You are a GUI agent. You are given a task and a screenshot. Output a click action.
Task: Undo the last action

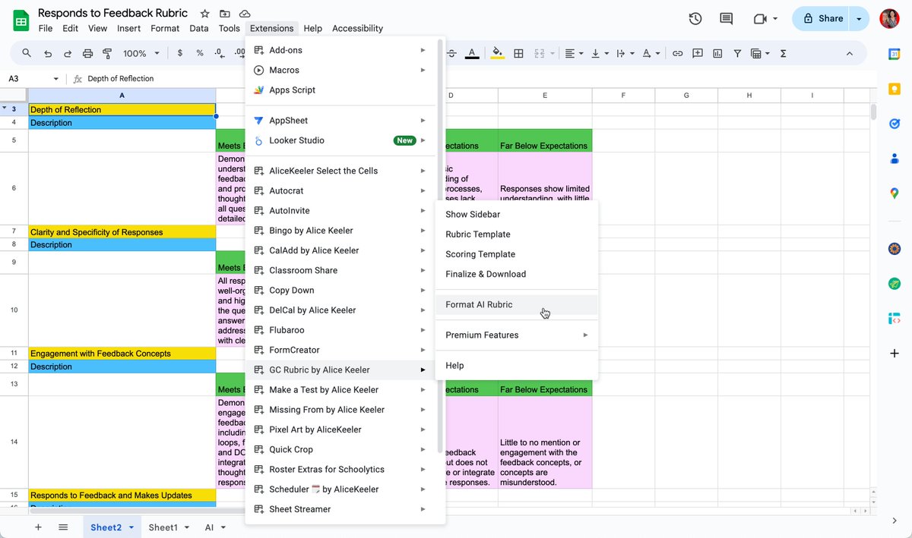[48, 53]
